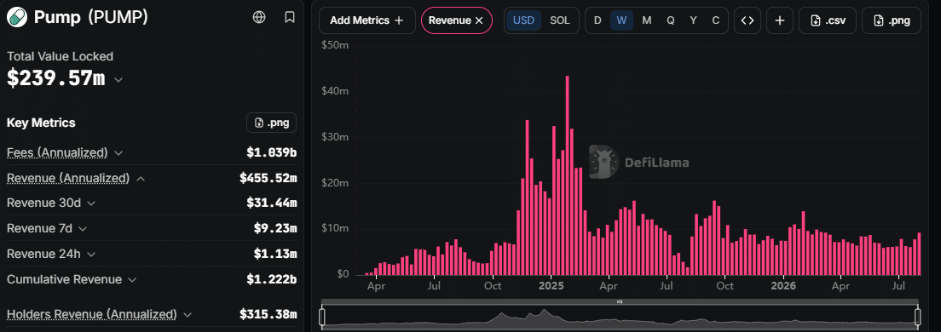Expand Cumulative Revenue row
This screenshot has width=941, height=332.
pos(132,280)
